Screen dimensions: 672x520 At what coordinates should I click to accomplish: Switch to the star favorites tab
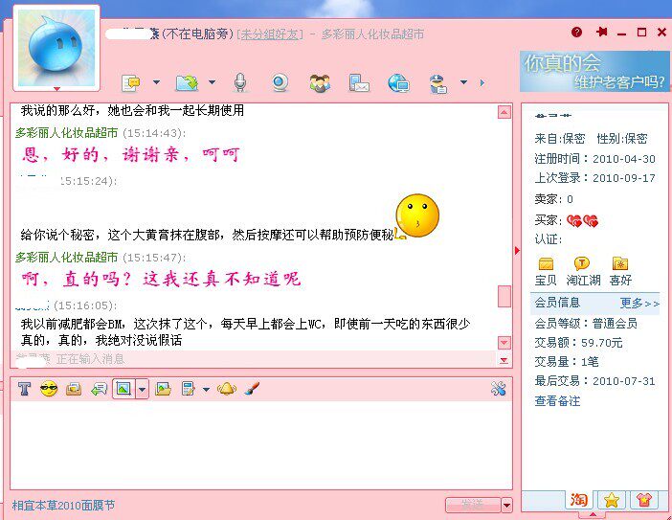611,500
